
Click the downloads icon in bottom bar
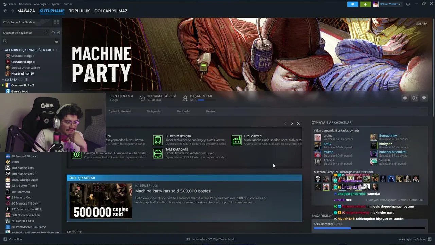click(188, 239)
